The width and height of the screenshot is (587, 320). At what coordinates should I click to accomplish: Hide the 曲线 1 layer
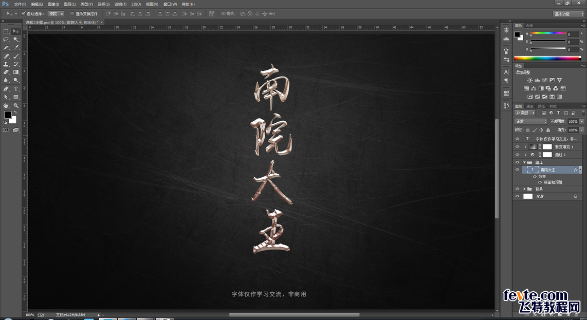pyautogui.click(x=517, y=155)
